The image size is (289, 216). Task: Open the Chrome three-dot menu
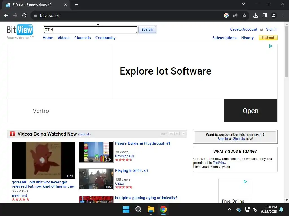click(x=283, y=16)
